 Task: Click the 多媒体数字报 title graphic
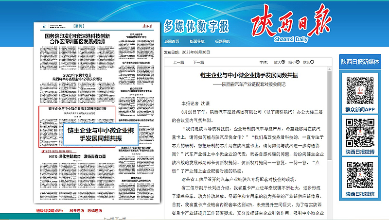[x=201, y=26]
